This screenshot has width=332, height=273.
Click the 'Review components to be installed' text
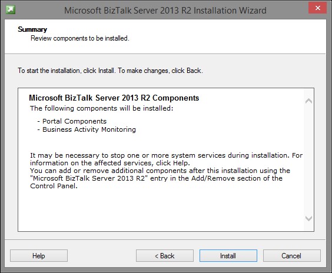click(x=80, y=38)
